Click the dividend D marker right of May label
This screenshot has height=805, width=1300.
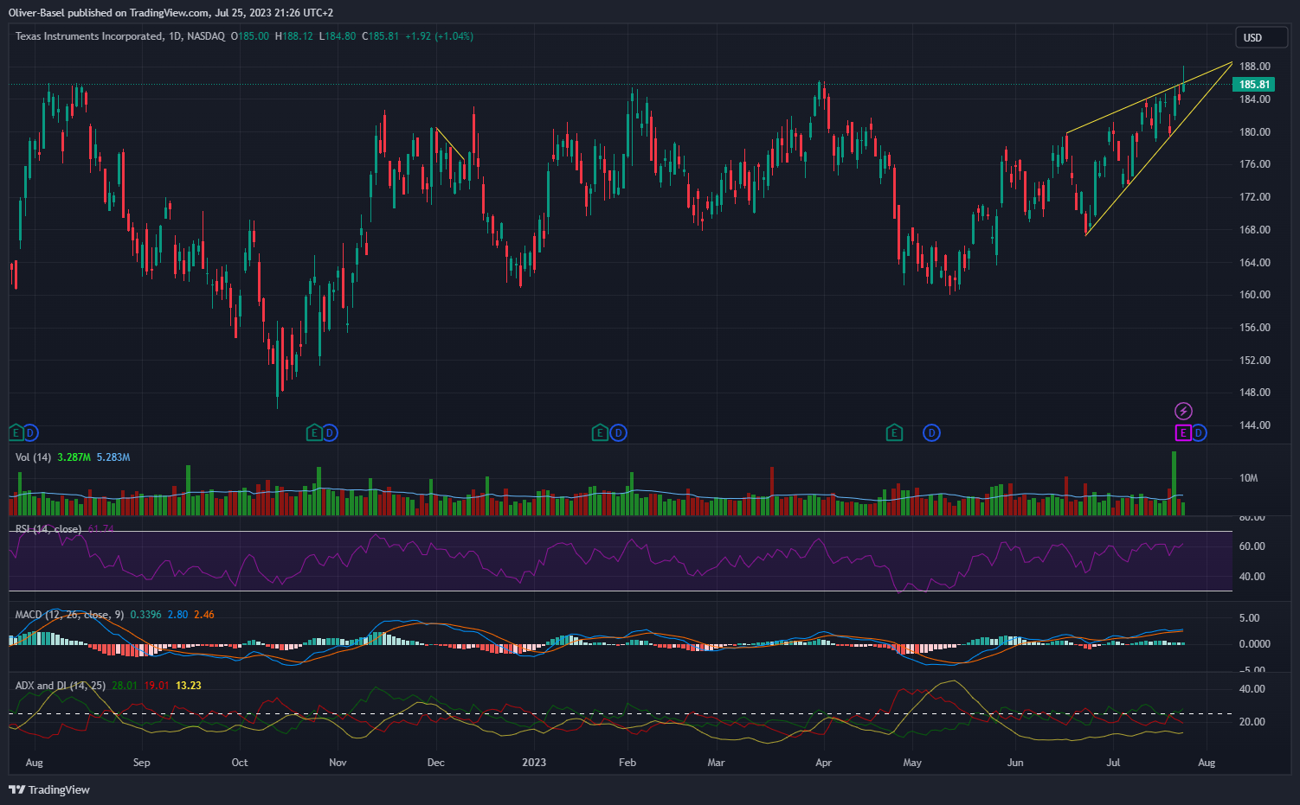coord(931,432)
